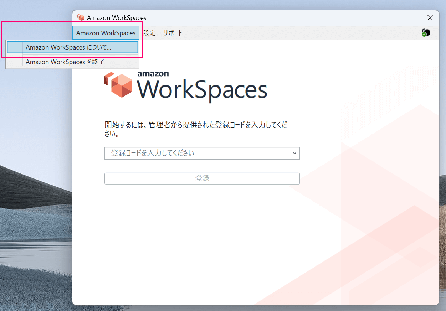Click the small app icon beside the window title
446x311 pixels.
tap(81, 17)
